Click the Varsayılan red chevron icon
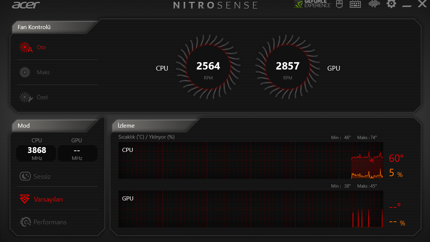Image resolution: width=430 pixels, height=242 pixels. tap(25, 199)
